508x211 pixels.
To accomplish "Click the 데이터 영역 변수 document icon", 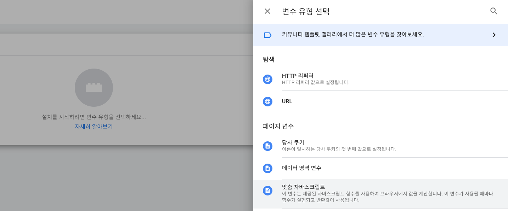I will coord(267,168).
